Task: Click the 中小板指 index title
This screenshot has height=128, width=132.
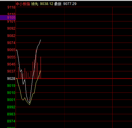Action: tap(23, 4)
